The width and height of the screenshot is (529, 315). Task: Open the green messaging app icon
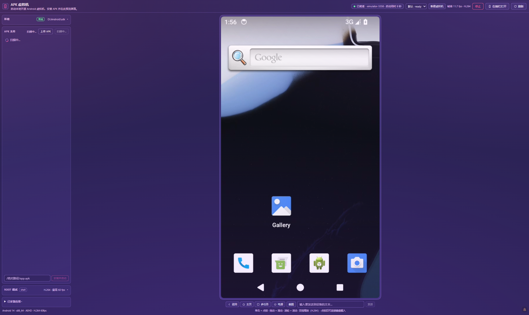281,263
